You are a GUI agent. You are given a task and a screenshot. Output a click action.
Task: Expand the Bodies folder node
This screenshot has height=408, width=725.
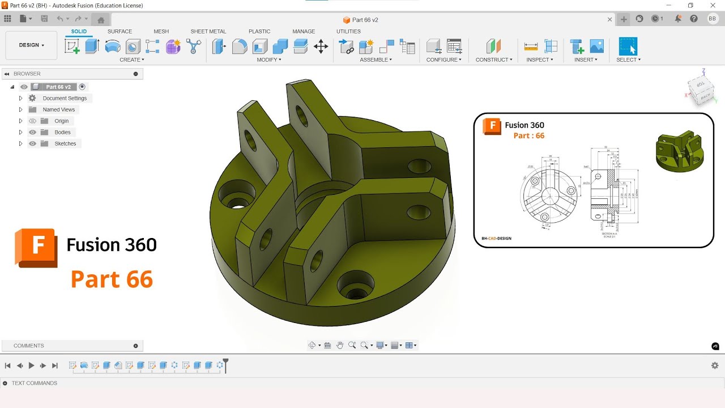[20, 132]
